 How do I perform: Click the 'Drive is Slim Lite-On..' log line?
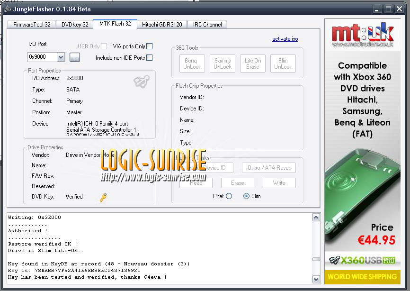(46, 250)
